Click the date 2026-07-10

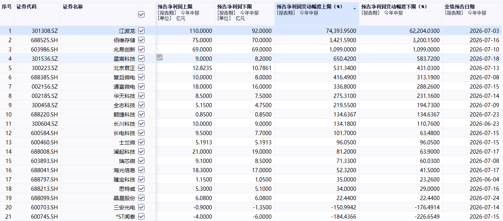(x=484, y=49)
